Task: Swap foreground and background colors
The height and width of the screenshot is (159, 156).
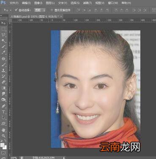Action: point(5,141)
